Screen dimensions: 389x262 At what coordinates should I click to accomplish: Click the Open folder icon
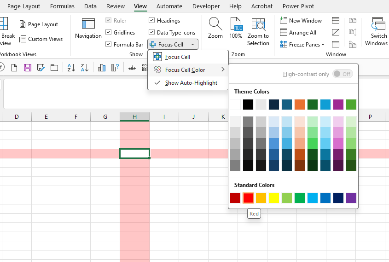click(x=54, y=68)
